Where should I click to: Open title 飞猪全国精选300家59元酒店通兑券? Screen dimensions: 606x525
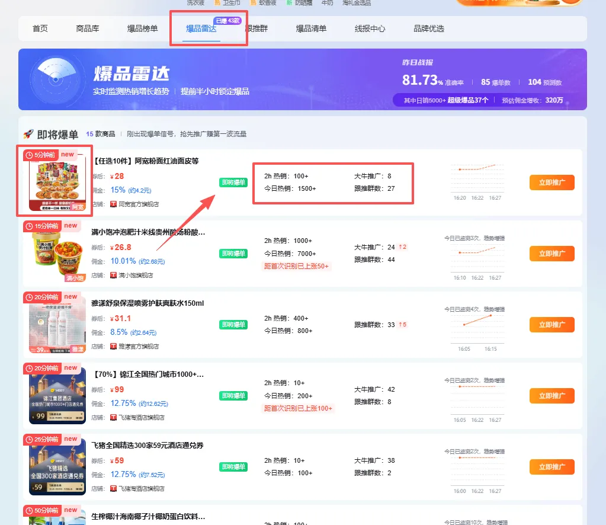click(148, 446)
